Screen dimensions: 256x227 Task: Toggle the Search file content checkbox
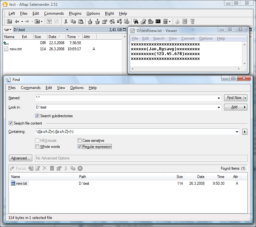point(11,123)
